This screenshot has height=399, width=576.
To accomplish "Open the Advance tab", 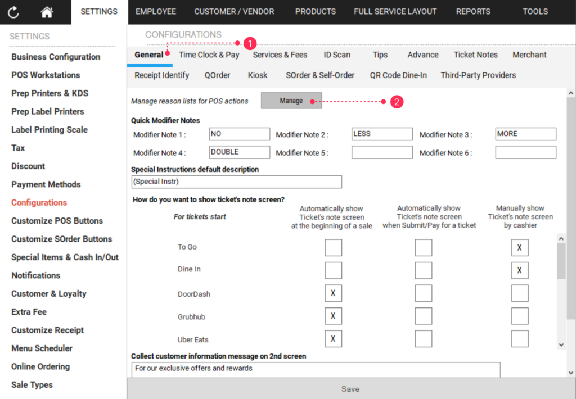I will click(x=423, y=55).
